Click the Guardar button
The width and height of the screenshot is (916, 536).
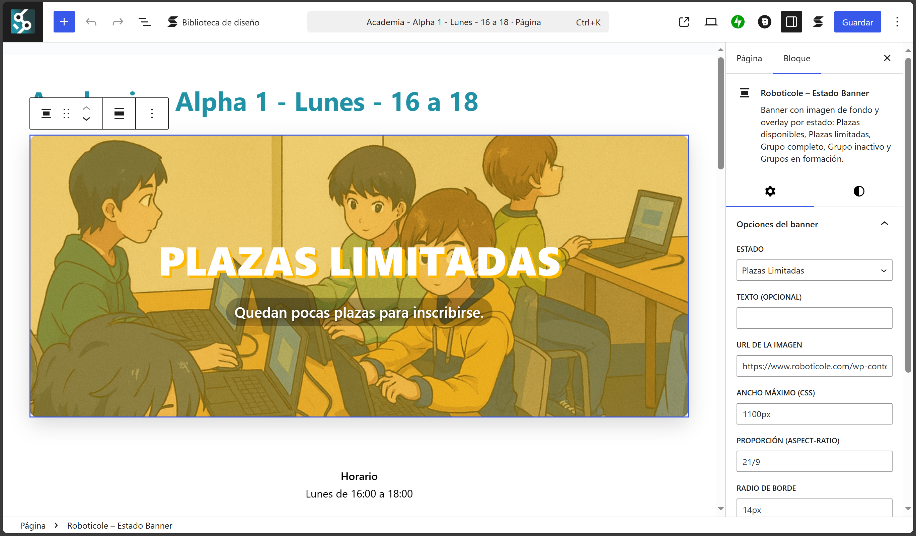pyautogui.click(x=857, y=22)
